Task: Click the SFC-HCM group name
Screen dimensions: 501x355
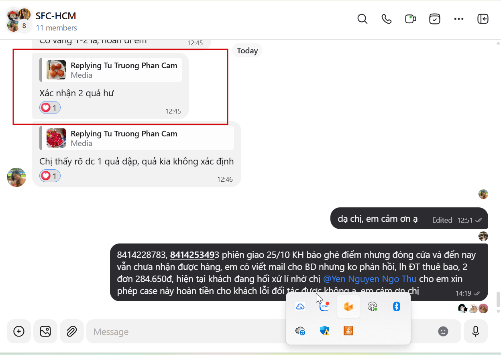Action: [56, 16]
